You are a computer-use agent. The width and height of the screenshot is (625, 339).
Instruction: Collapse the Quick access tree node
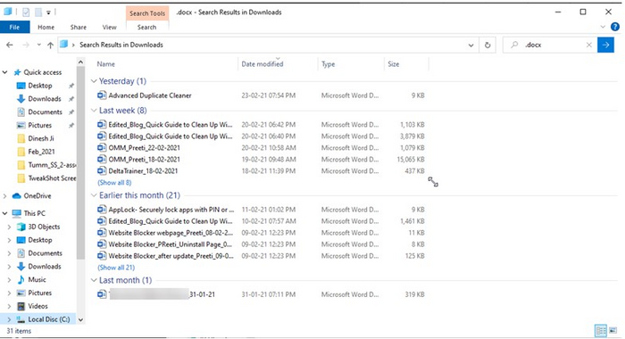4,72
